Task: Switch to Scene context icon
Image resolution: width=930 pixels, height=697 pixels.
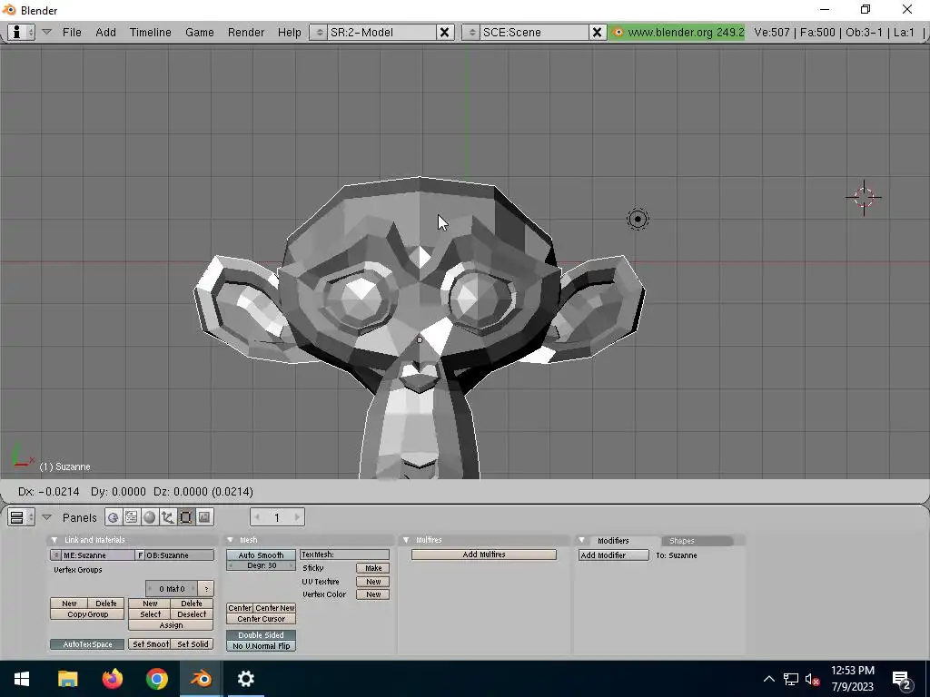Action: [x=204, y=517]
